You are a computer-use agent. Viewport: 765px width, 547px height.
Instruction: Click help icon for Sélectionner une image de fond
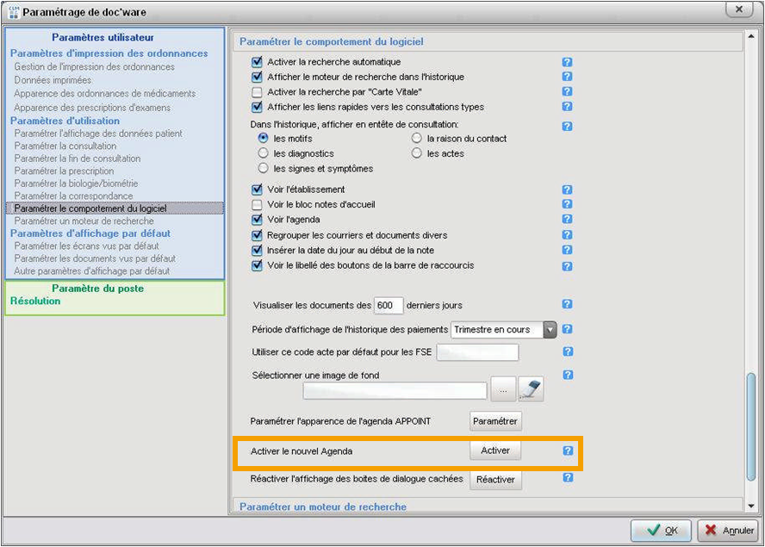(568, 375)
